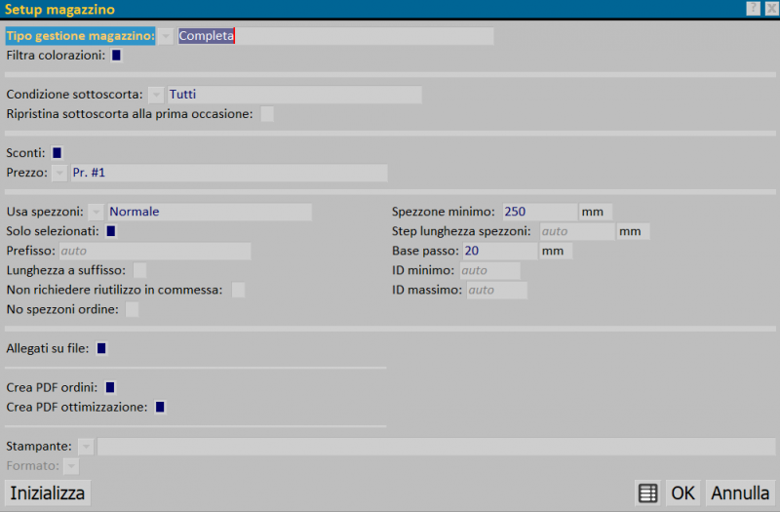The image size is (780, 512).
Task: Click the table grid icon beside OK
Action: click(x=647, y=492)
